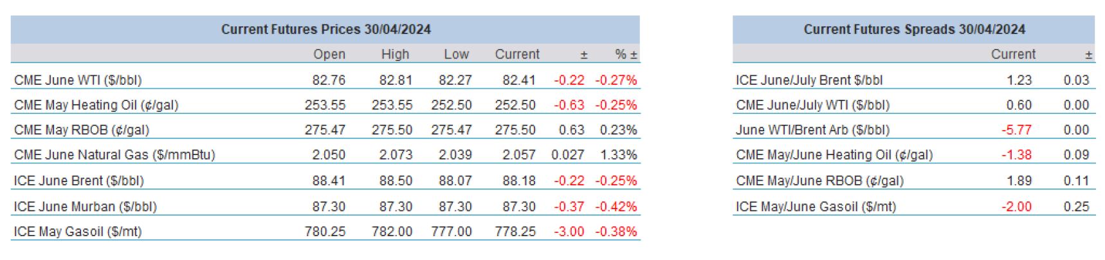Image resolution: width=1105 pixels, height=260 pixels.
Task: Select the ICE May/June Gasoil spread label
Action: point(816,207)
